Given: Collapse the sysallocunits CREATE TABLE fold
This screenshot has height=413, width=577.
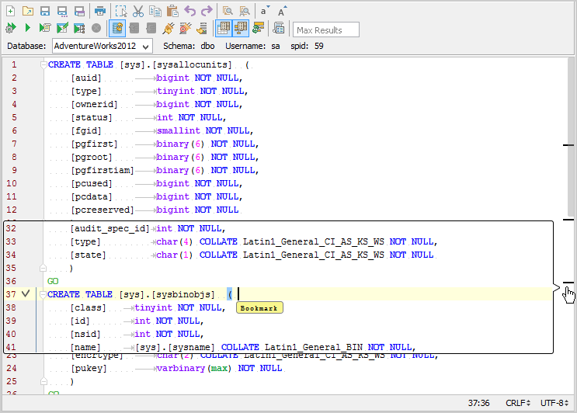Looking at the screenshot, I should 43,64.
